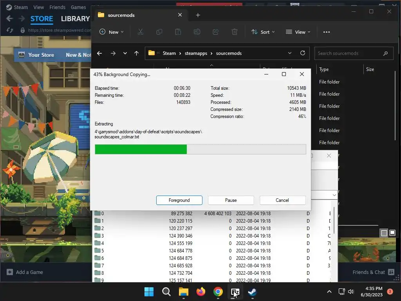The height and width of the screenshot is (301, 401).
Task: Go up one folder level
Action: (x=136, y=53)
